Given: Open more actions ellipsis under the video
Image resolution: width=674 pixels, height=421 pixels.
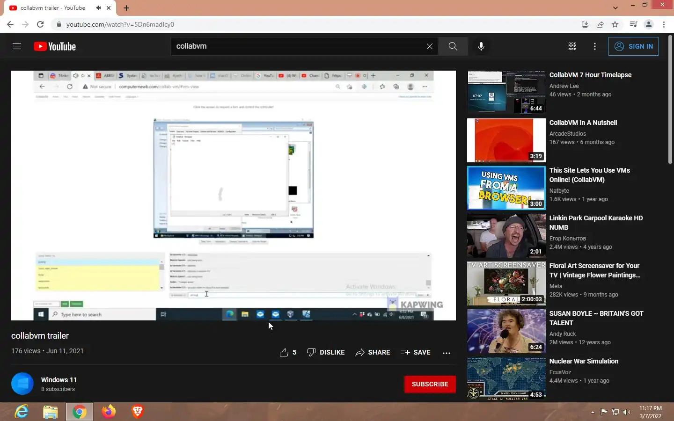Looking at the screenshot, I should point(447,353).
